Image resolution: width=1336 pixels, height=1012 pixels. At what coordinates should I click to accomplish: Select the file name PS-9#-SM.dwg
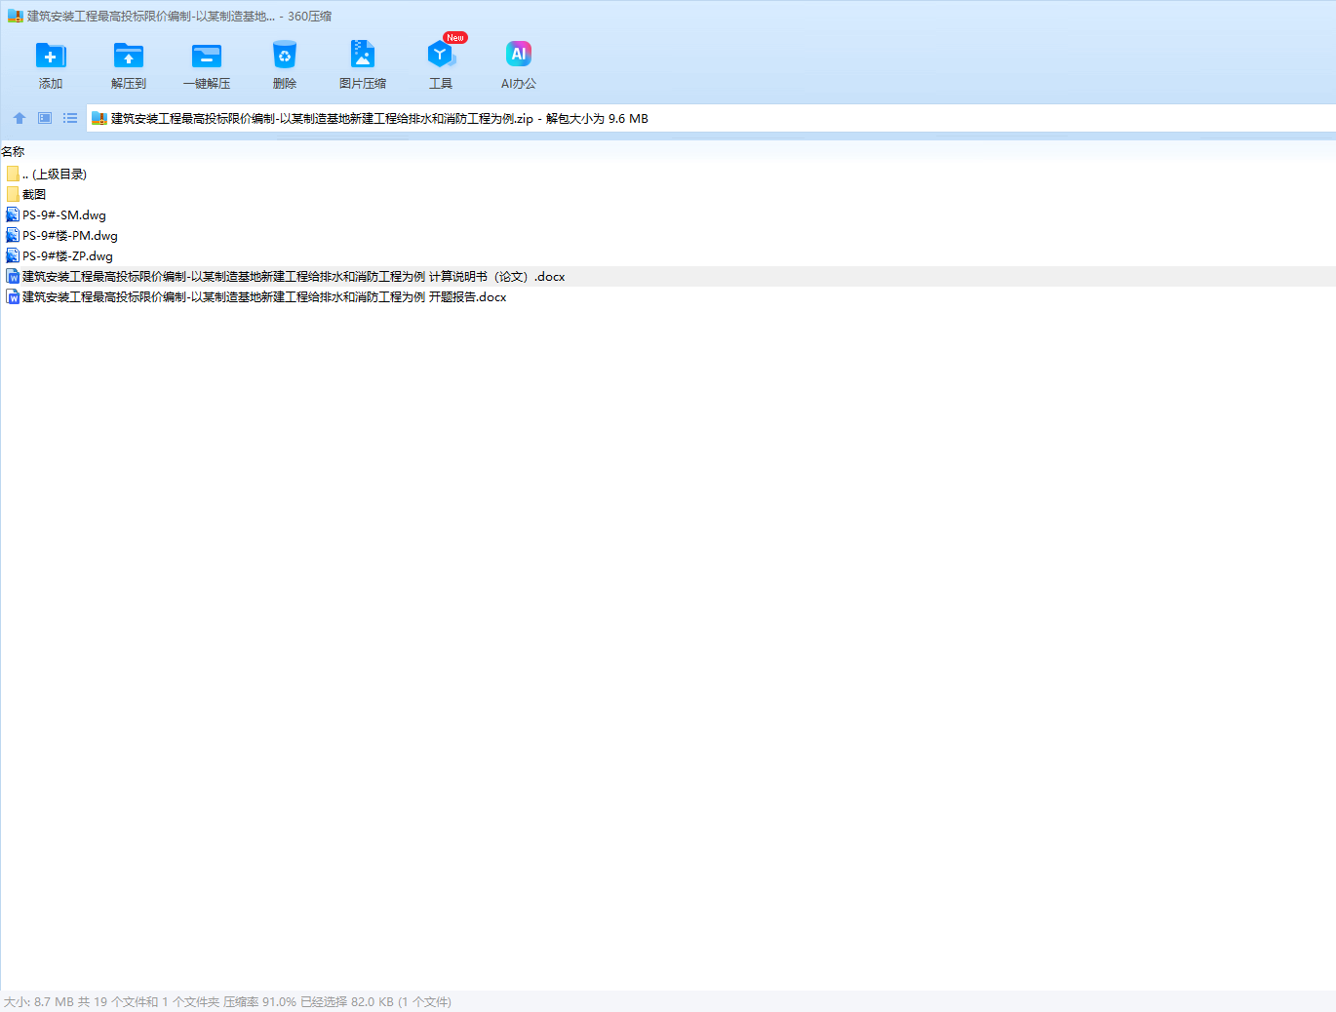[64, 215]
